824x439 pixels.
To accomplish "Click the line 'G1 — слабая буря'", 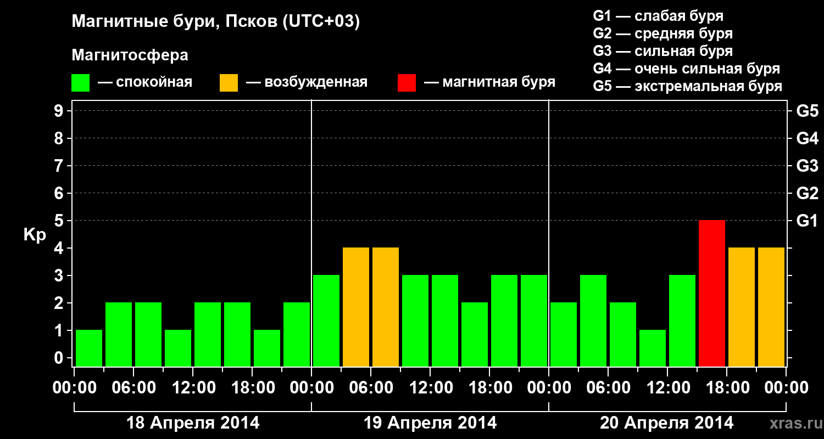I will click(x=658, y=16).
